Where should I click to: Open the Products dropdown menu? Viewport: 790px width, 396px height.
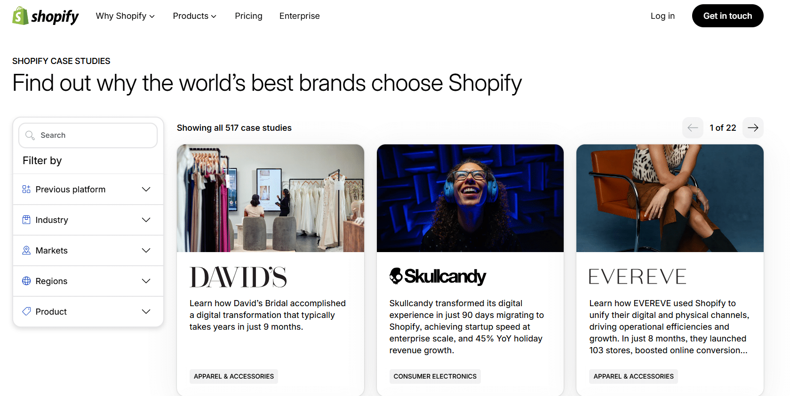[194, 16]
